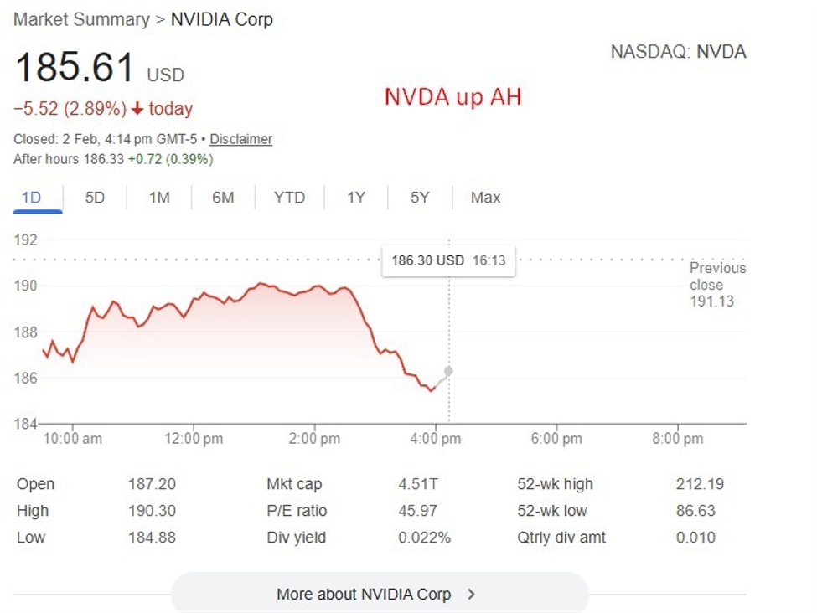
Task: Click the chevron arrow beside More about NVIDIA
Action: tap(471, 594)
